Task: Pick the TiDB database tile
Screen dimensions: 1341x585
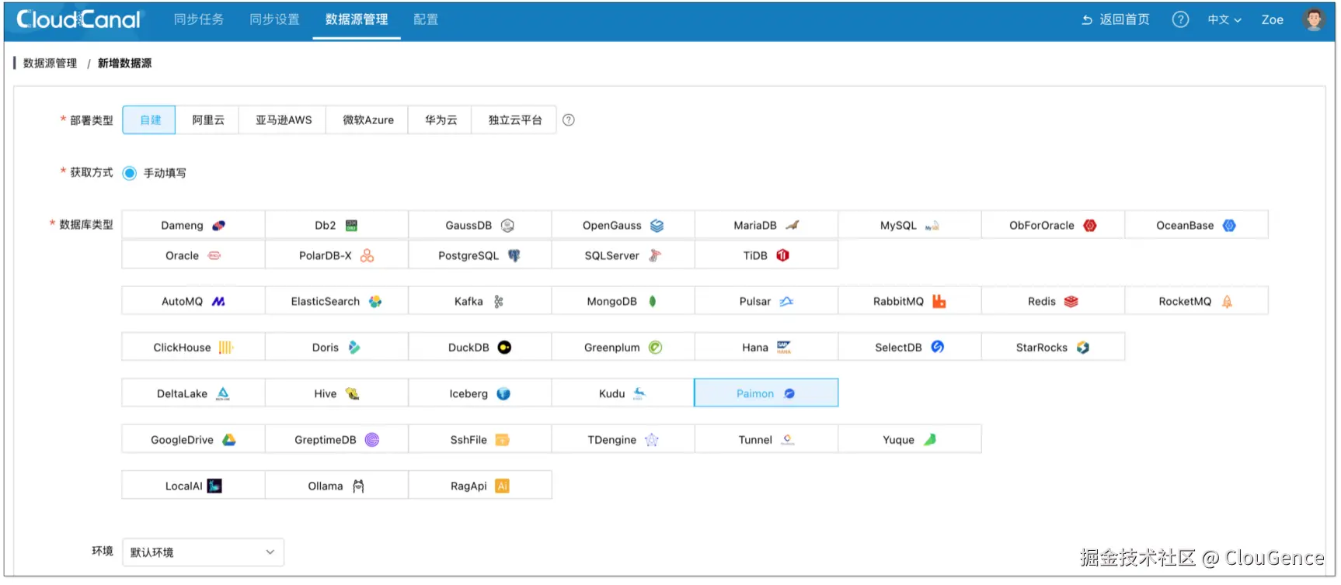Action: [766, 255]
